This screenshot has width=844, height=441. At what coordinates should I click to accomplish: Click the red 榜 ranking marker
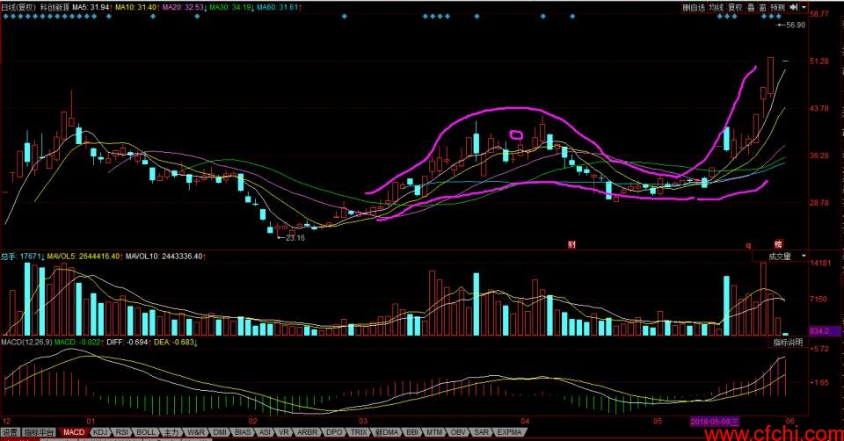point(778,243)
